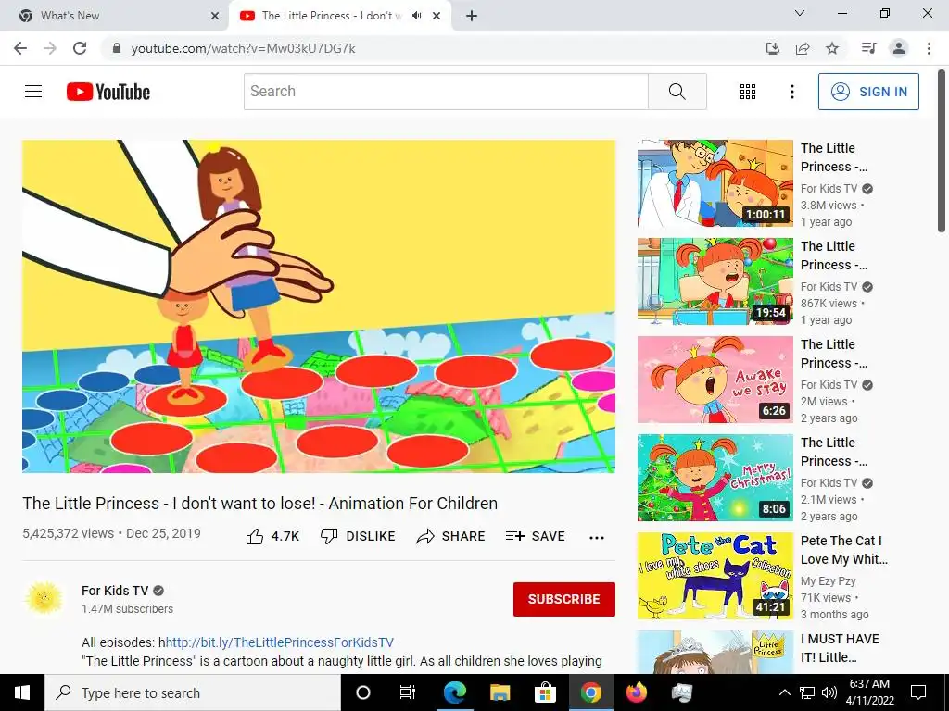Open the Chrome profile avatar

(x=899, y=48)
